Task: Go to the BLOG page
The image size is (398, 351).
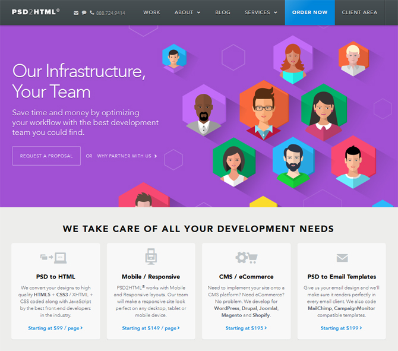Action: 223,12
